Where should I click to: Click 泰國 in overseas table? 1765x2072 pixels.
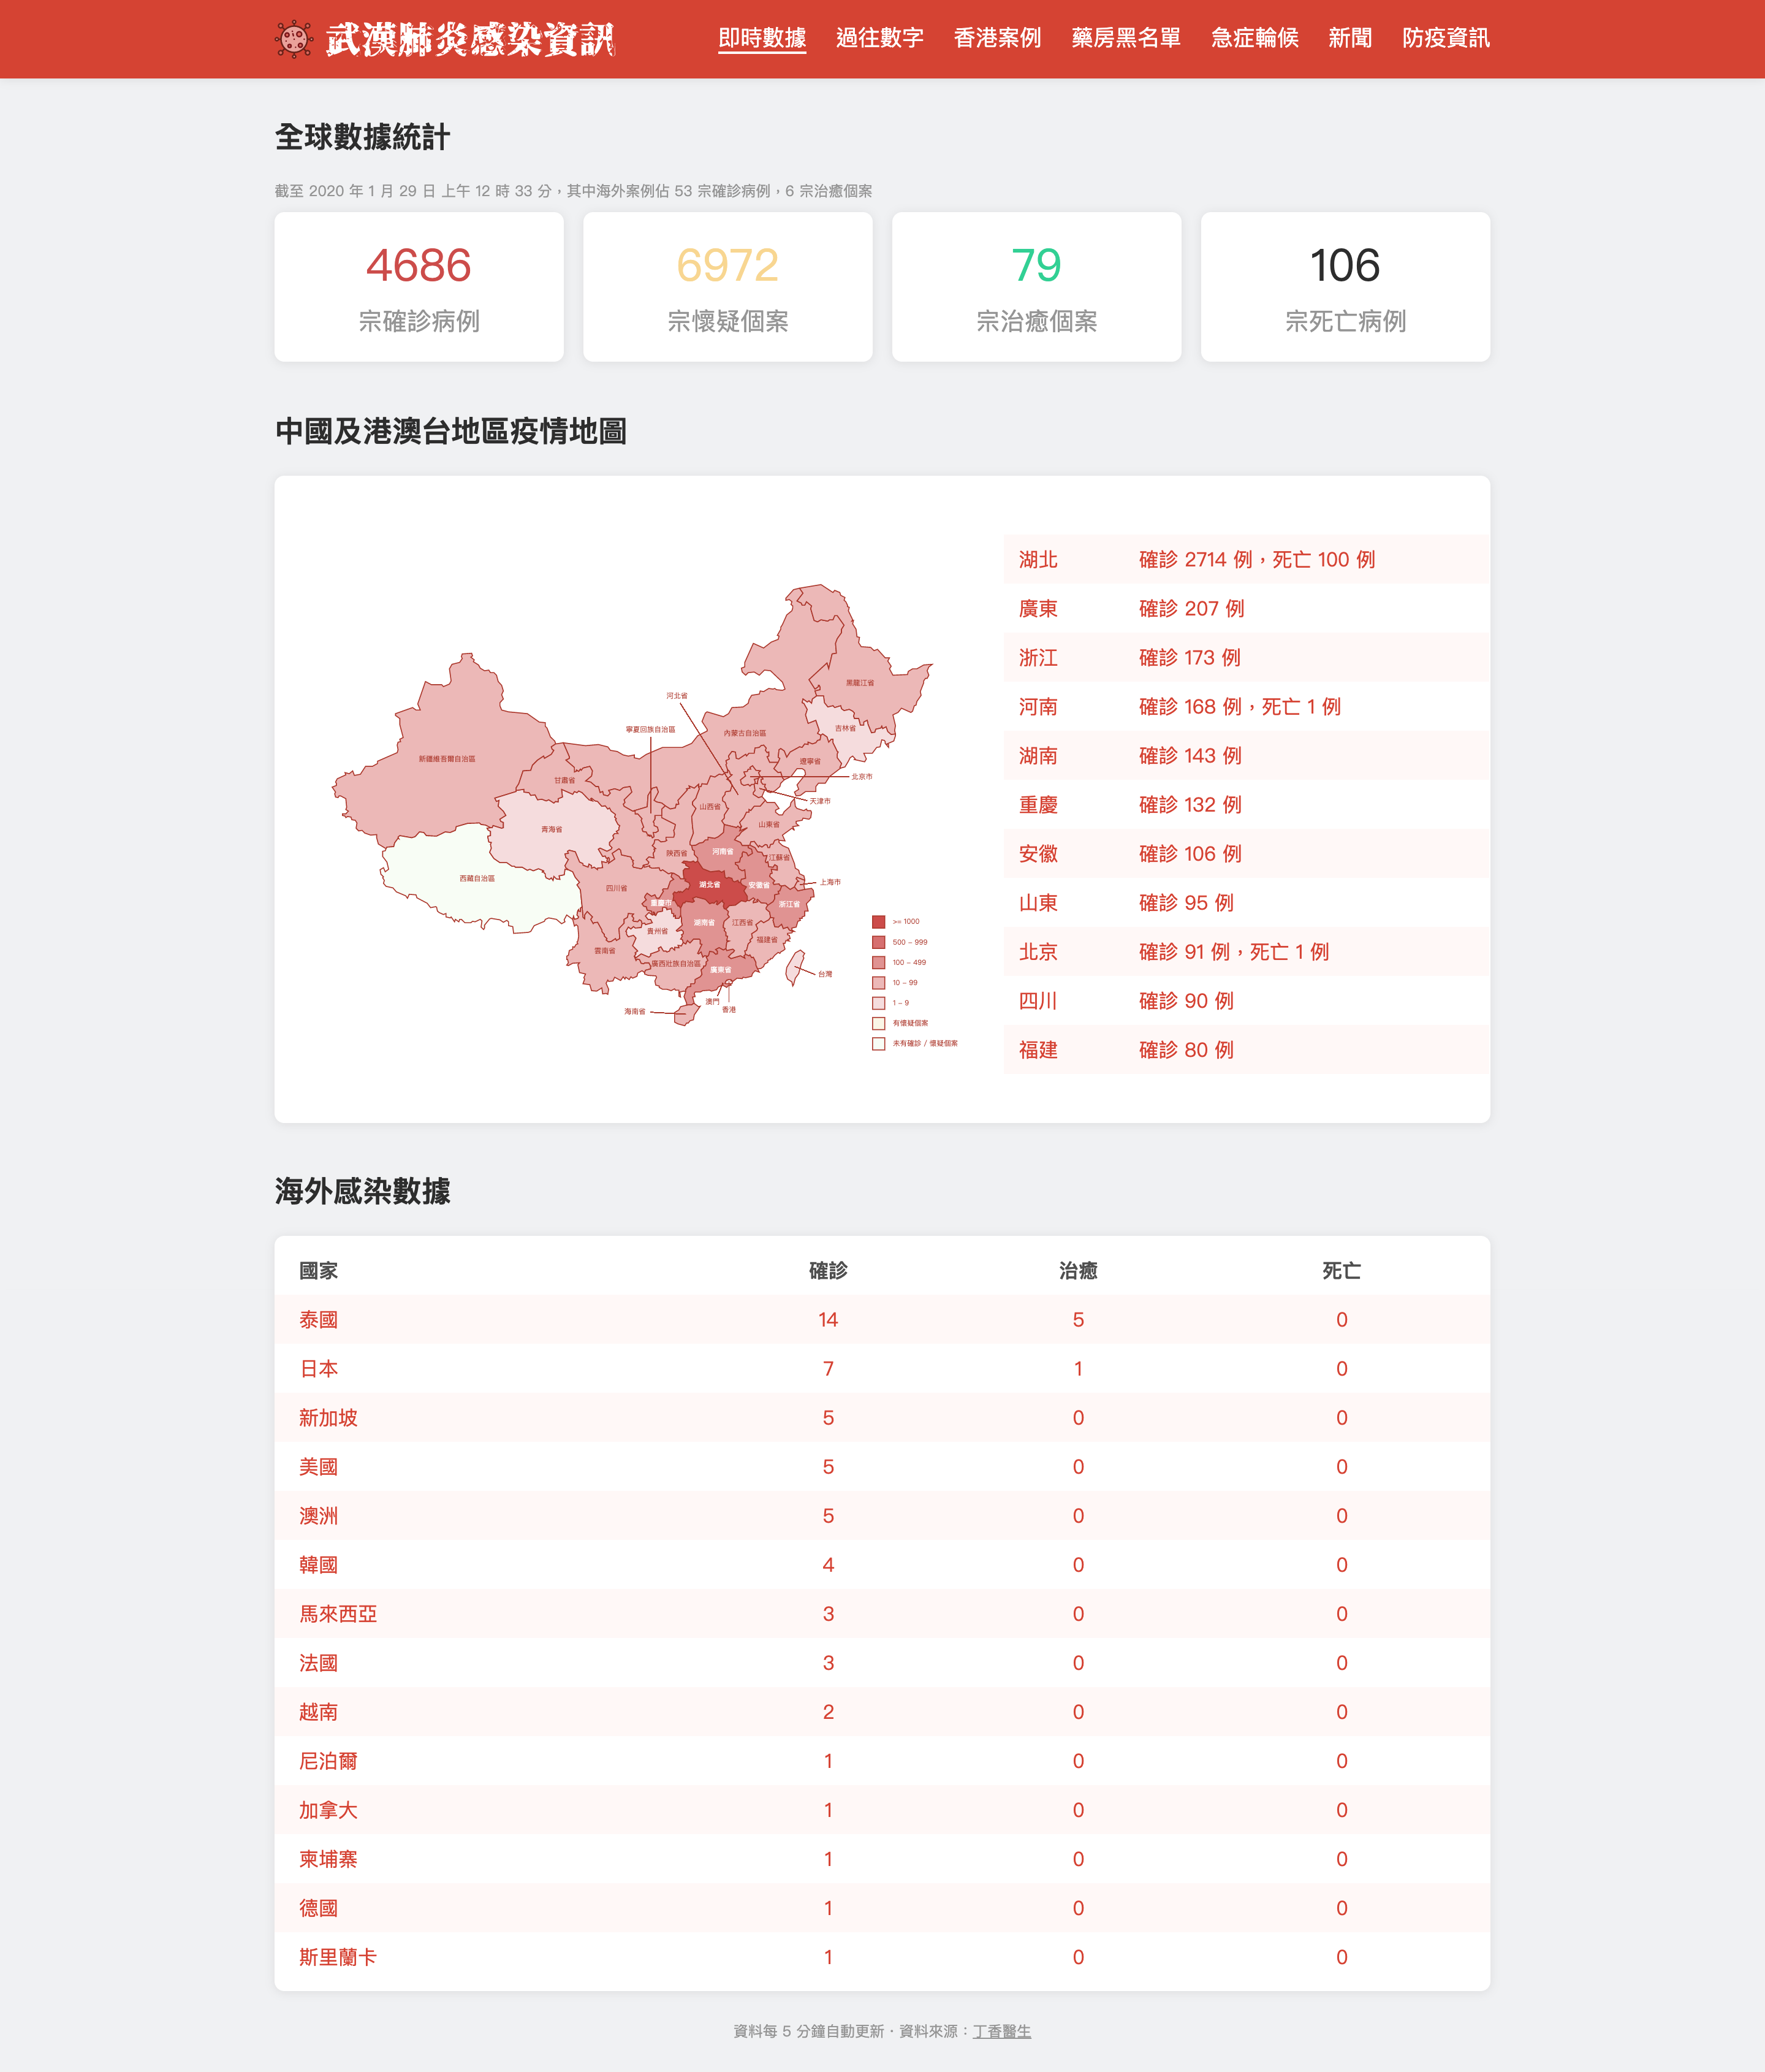319,1320
